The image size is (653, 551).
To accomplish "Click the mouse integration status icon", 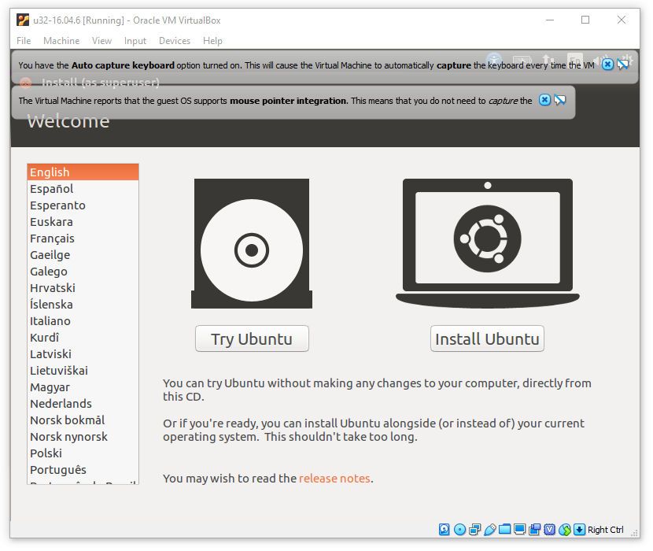I will [x=565, y=530].
